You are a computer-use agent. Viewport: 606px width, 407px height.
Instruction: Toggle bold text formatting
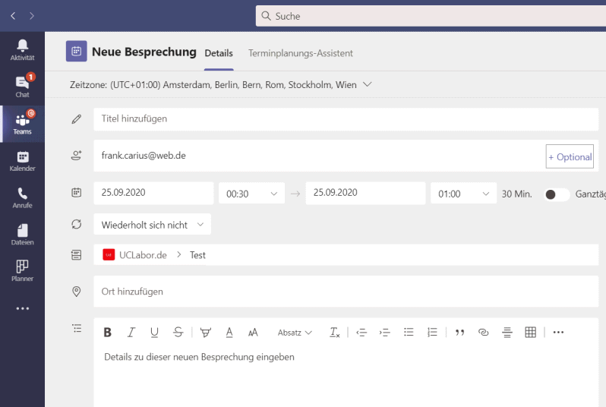pyautogui.click(x=108, y=333)
